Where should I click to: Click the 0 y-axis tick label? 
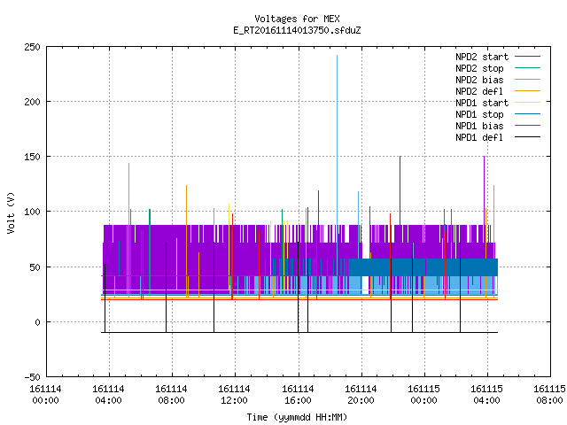pyautogui.click(x=37, y=322)
